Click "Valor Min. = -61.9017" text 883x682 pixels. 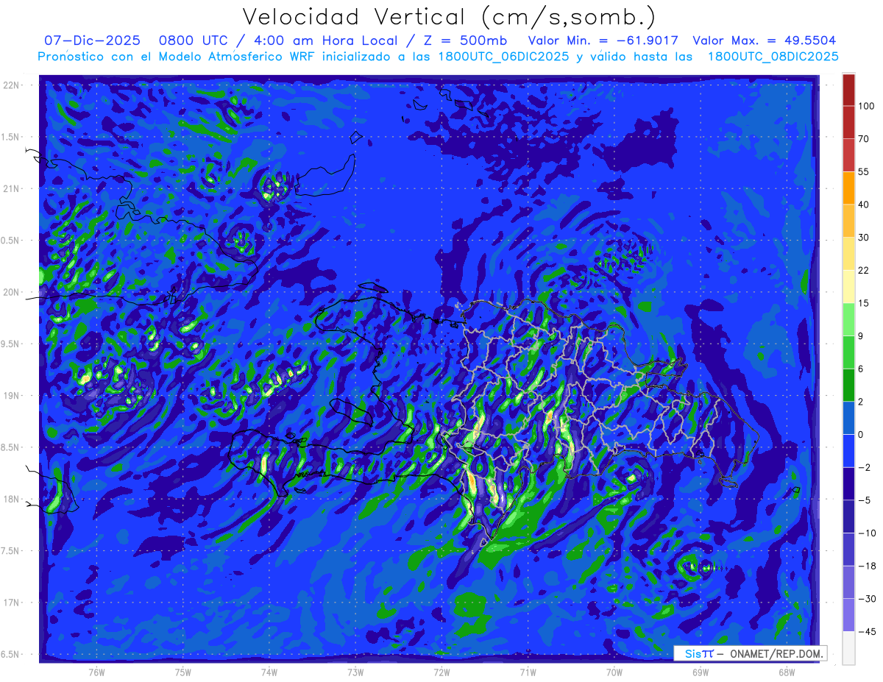coord(603,40)
